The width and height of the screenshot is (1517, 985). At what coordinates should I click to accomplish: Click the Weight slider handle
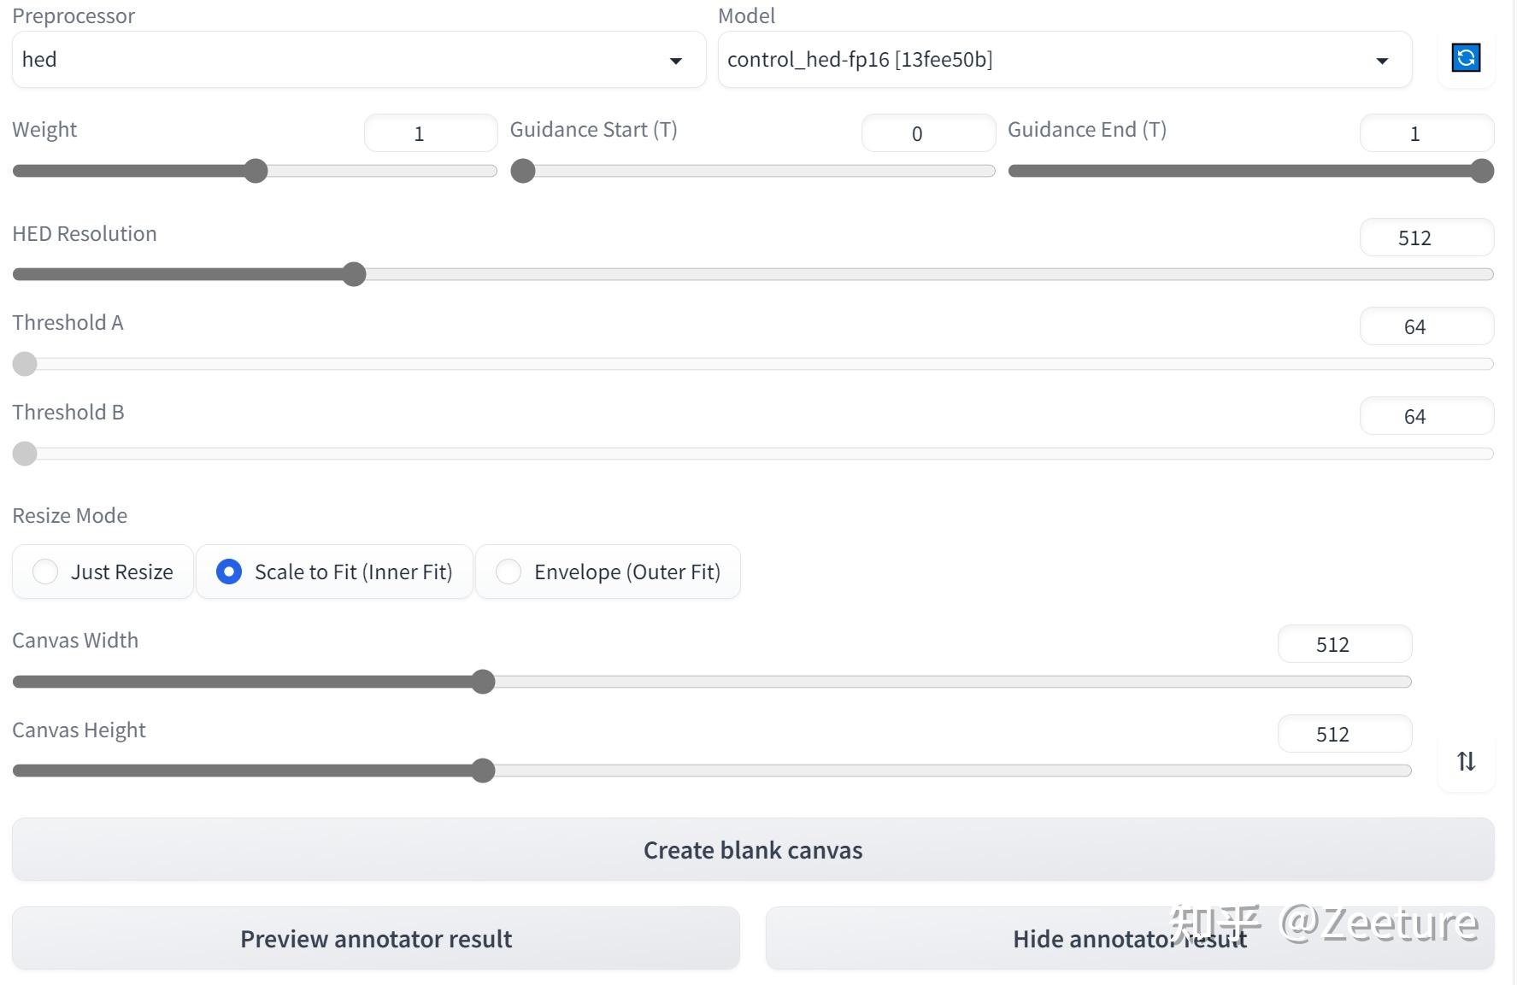tap(256, 171)
